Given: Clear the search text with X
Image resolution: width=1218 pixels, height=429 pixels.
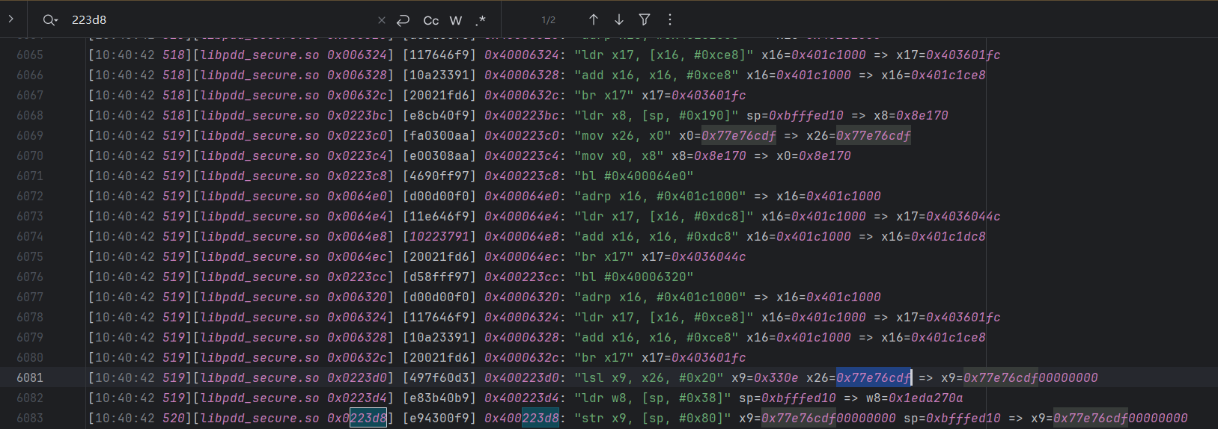Looking at the screenshot, I should coord(382,20).
